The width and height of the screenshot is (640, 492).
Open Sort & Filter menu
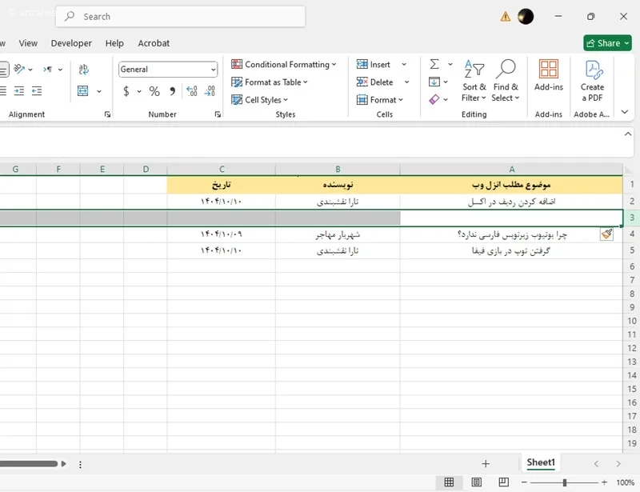(x=474, y=81)
